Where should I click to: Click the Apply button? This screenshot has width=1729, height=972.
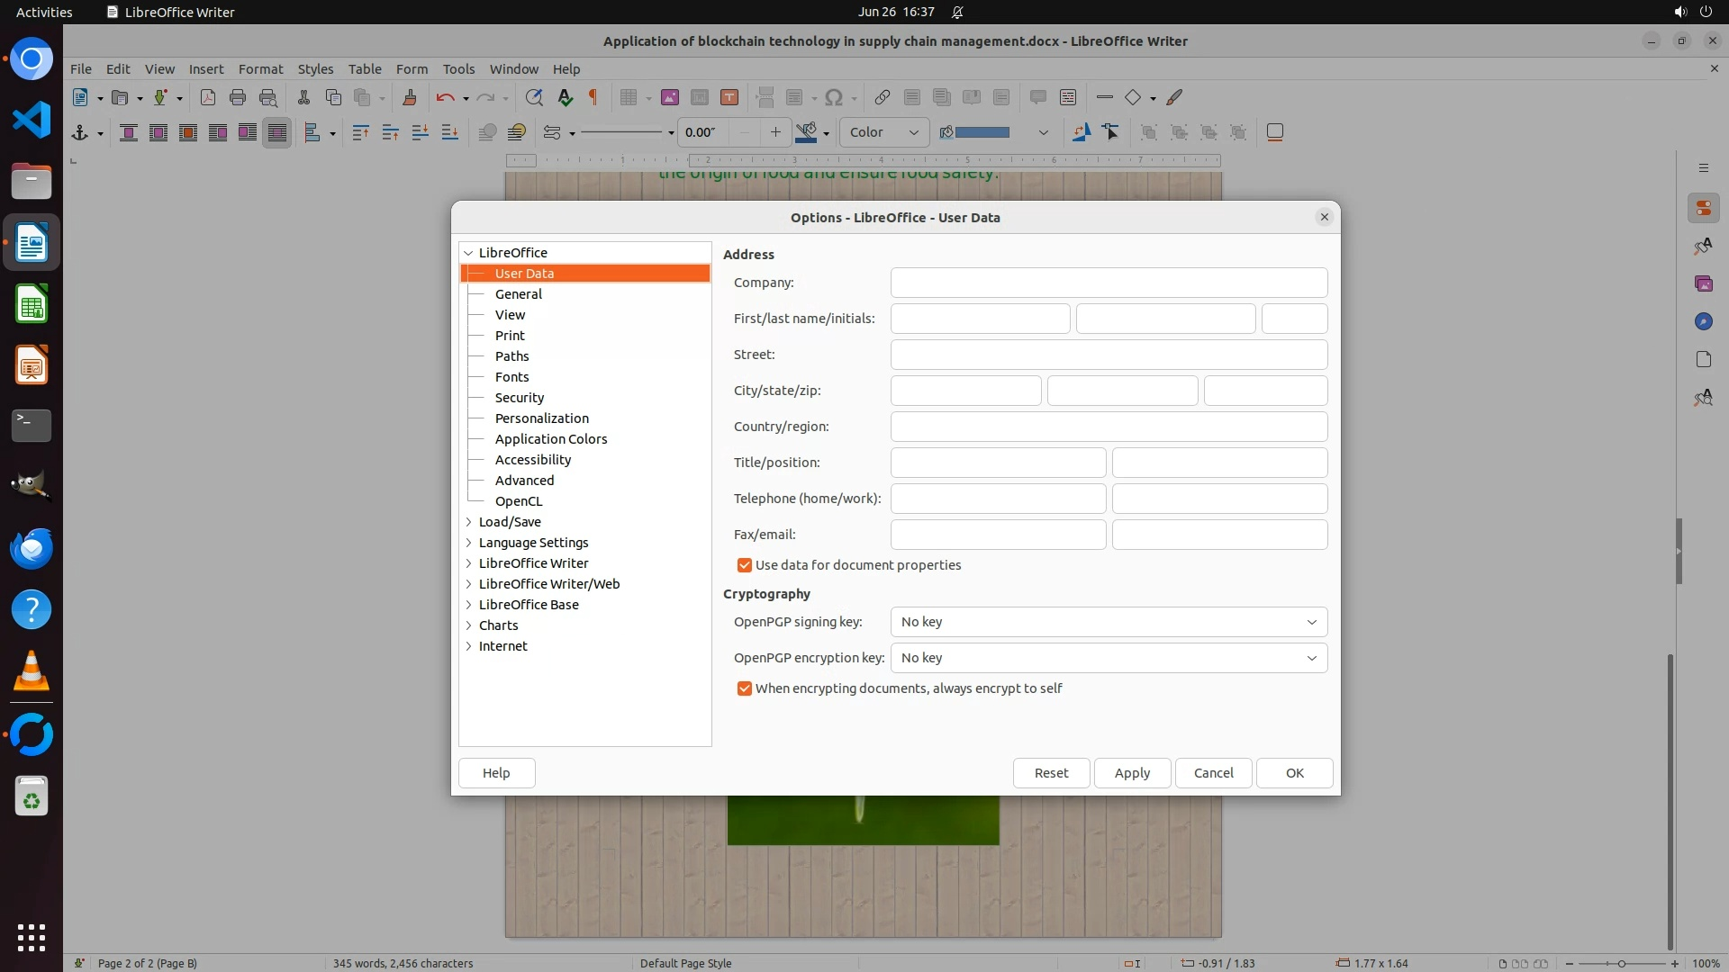pyautogui.click(x=1132, y=773)
